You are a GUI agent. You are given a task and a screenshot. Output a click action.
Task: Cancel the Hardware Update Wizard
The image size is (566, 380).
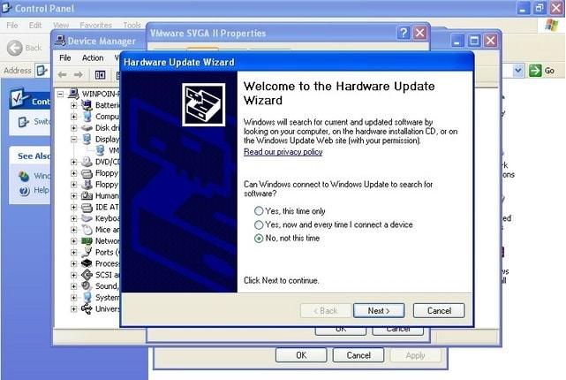[439, 311]
